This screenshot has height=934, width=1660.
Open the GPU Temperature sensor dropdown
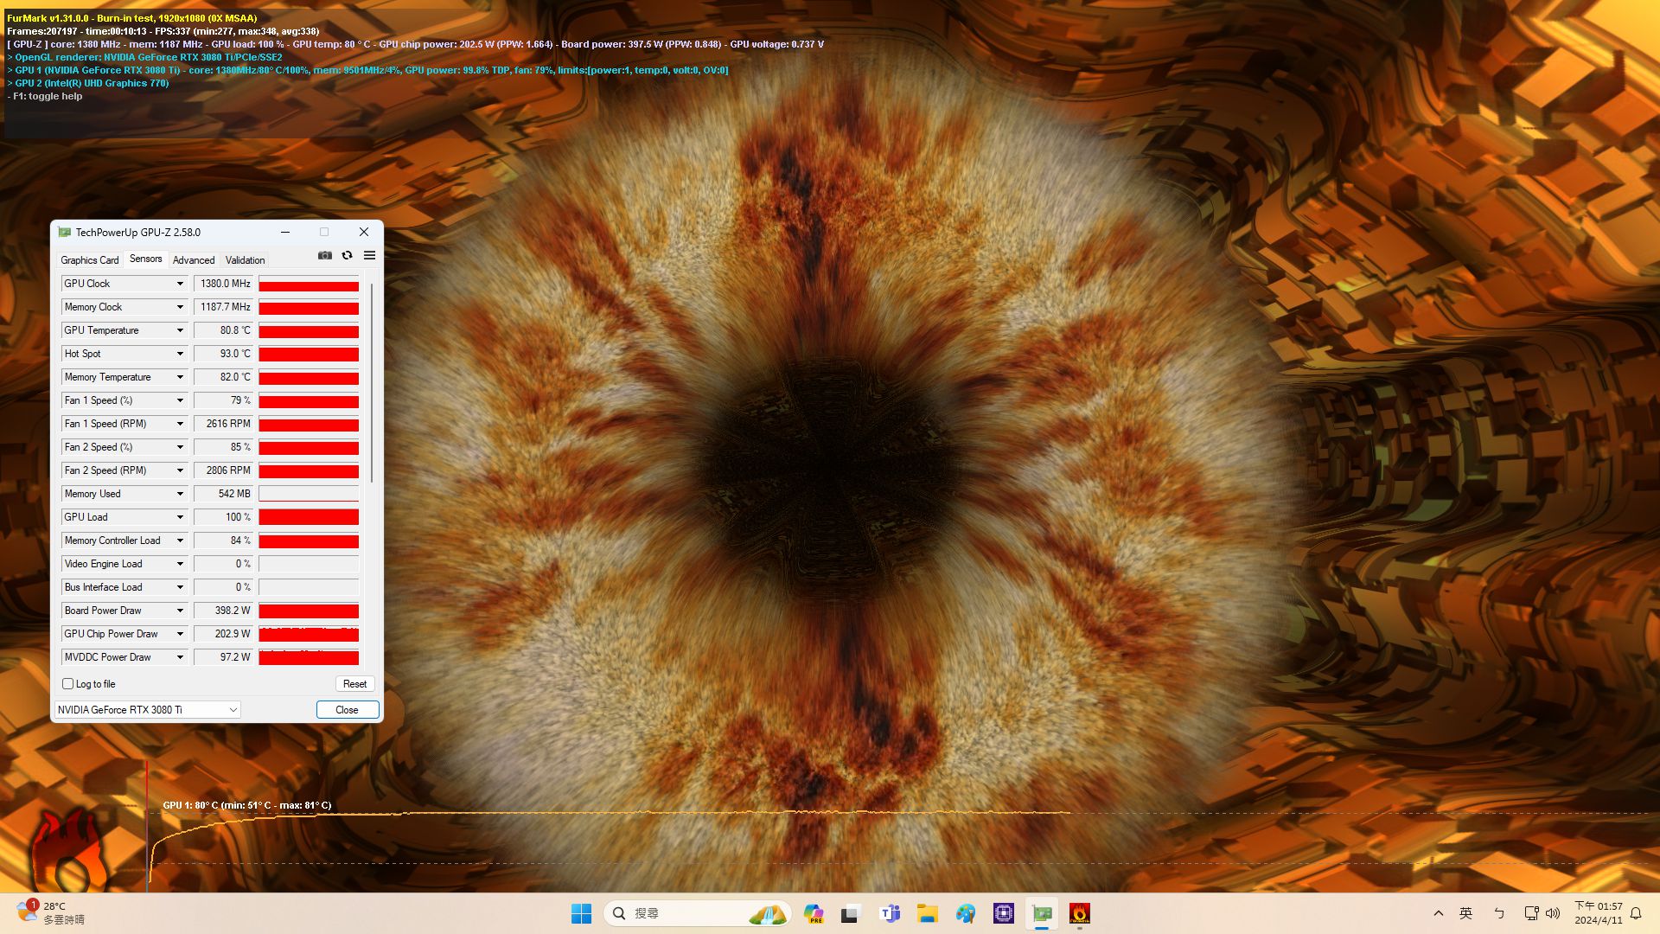click(x=180, y=330)
